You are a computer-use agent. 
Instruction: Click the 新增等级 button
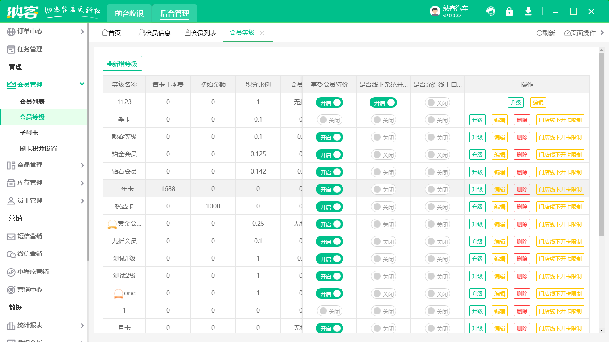click(x=122, y=63)
